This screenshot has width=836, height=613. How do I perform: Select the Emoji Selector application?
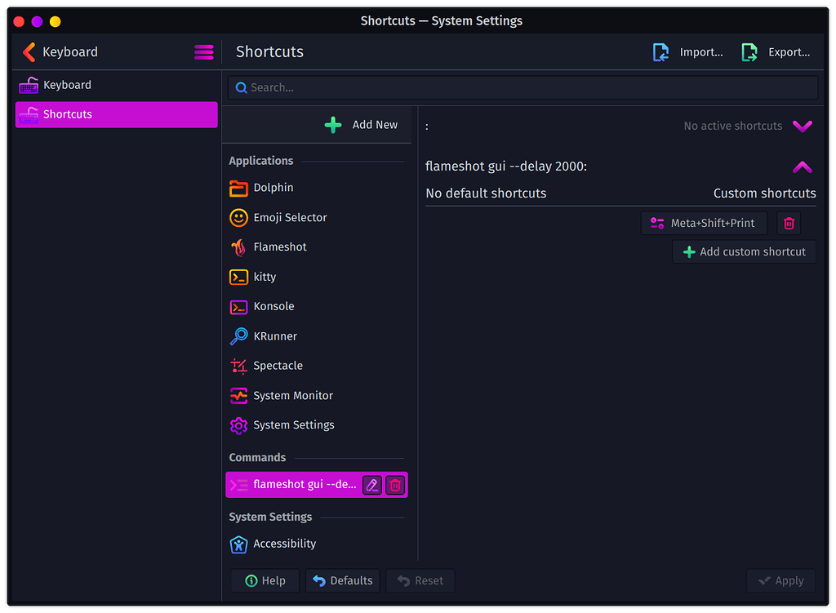click(x=289, y=217)
